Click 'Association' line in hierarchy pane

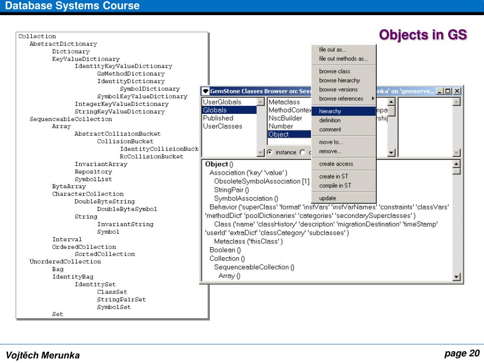(248, 173)
